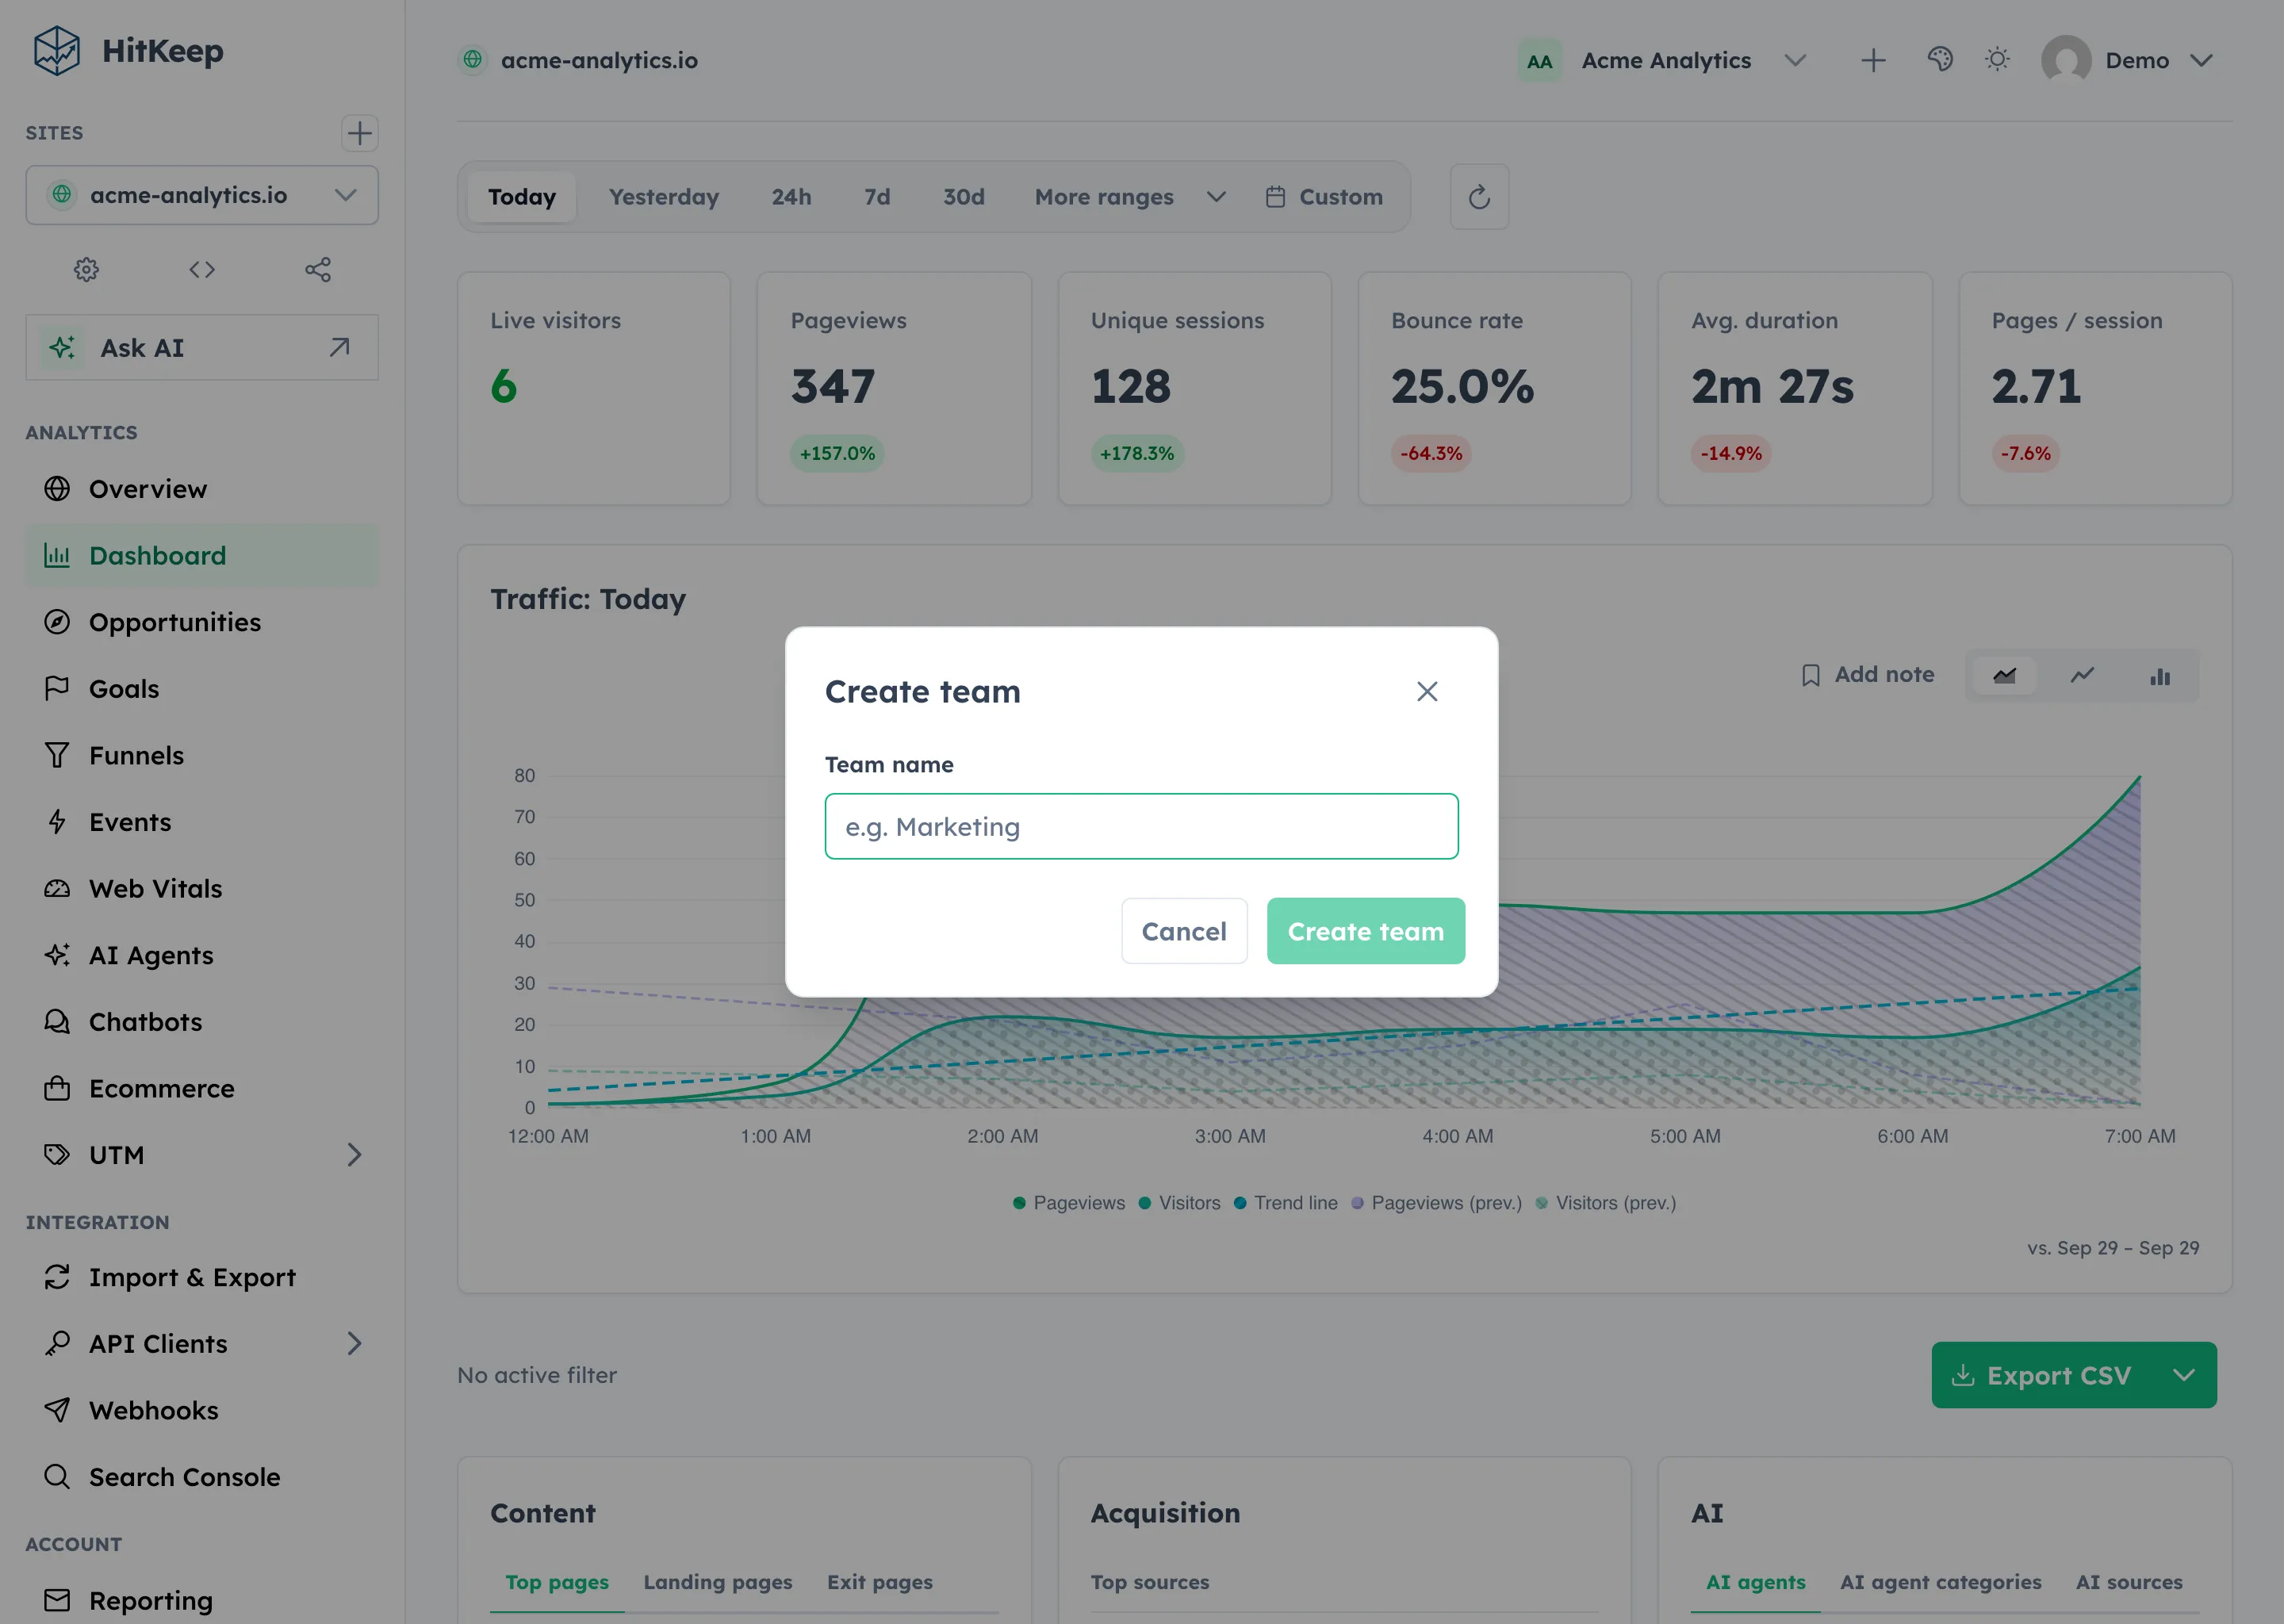Image resolution: width=2284 pixels, height=1624 pixels.
Task: Open Events page
Action: pos(202,822)
